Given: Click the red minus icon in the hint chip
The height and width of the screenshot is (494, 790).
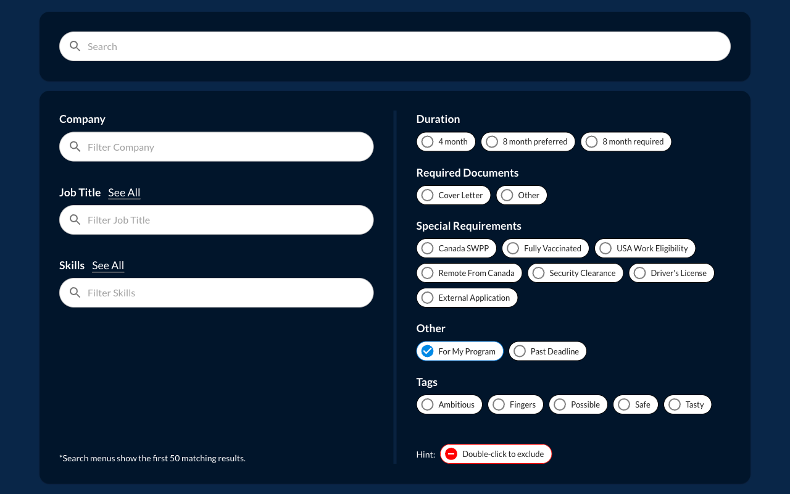Looking at the screenshot, I should [451, 454].
